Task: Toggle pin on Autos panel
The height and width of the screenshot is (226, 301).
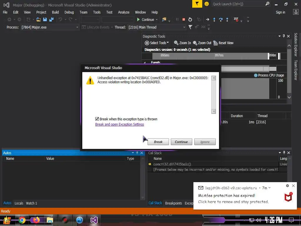Action: (137, 153)
